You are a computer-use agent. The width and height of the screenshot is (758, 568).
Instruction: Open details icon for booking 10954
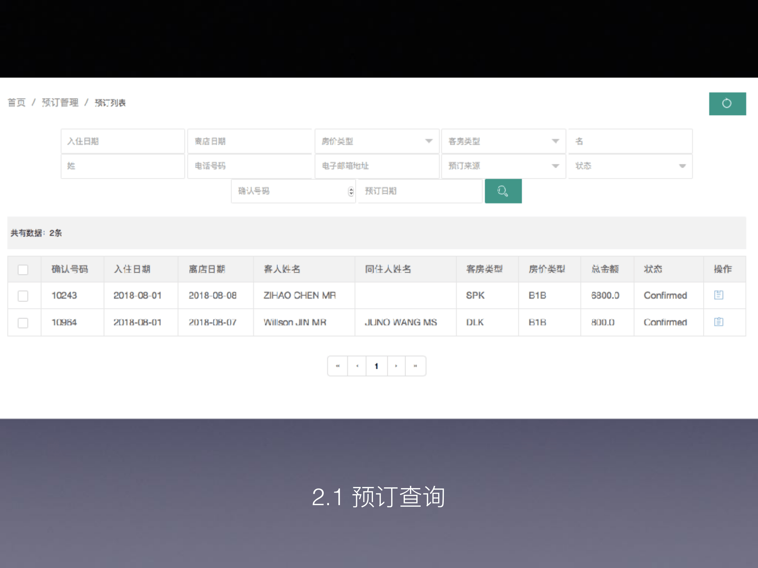(718, 322)
